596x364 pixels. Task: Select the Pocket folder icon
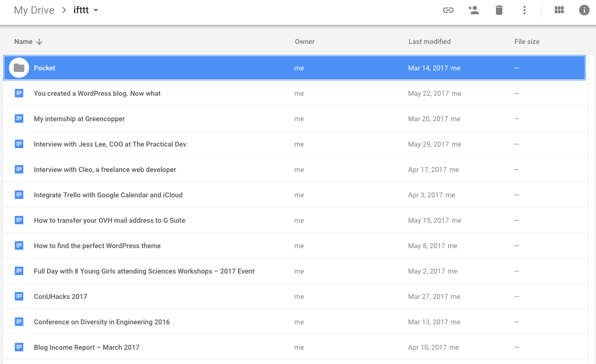tap(19, 68)
